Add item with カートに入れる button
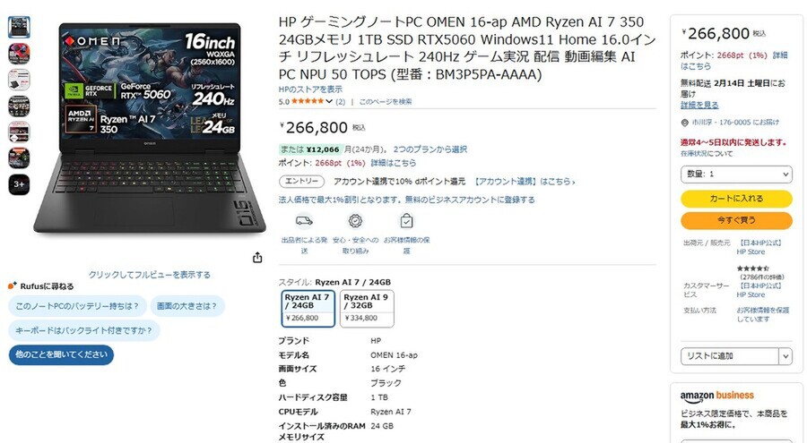This screenshot has width=807, height=443. click(x=736, y=199)
